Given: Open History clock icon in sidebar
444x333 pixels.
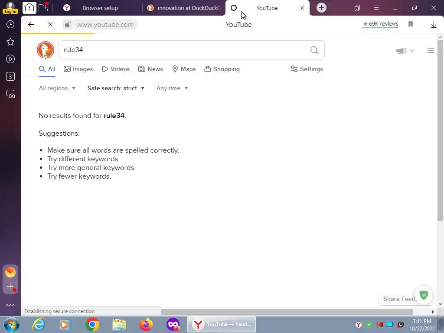Looking at the screenshot, I should click(x=10, y=24).
